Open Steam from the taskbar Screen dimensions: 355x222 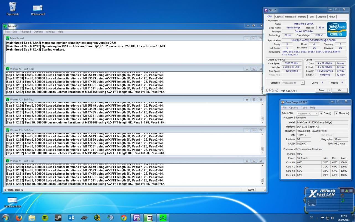[58, 218]
